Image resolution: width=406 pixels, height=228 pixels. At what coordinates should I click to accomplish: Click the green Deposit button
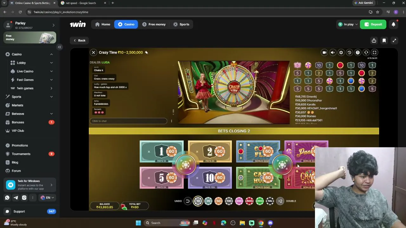(x=373, y=24)
